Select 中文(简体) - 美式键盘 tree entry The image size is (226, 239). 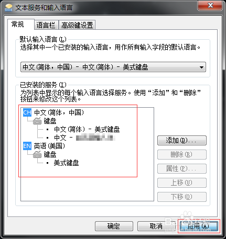coord(87,129)
